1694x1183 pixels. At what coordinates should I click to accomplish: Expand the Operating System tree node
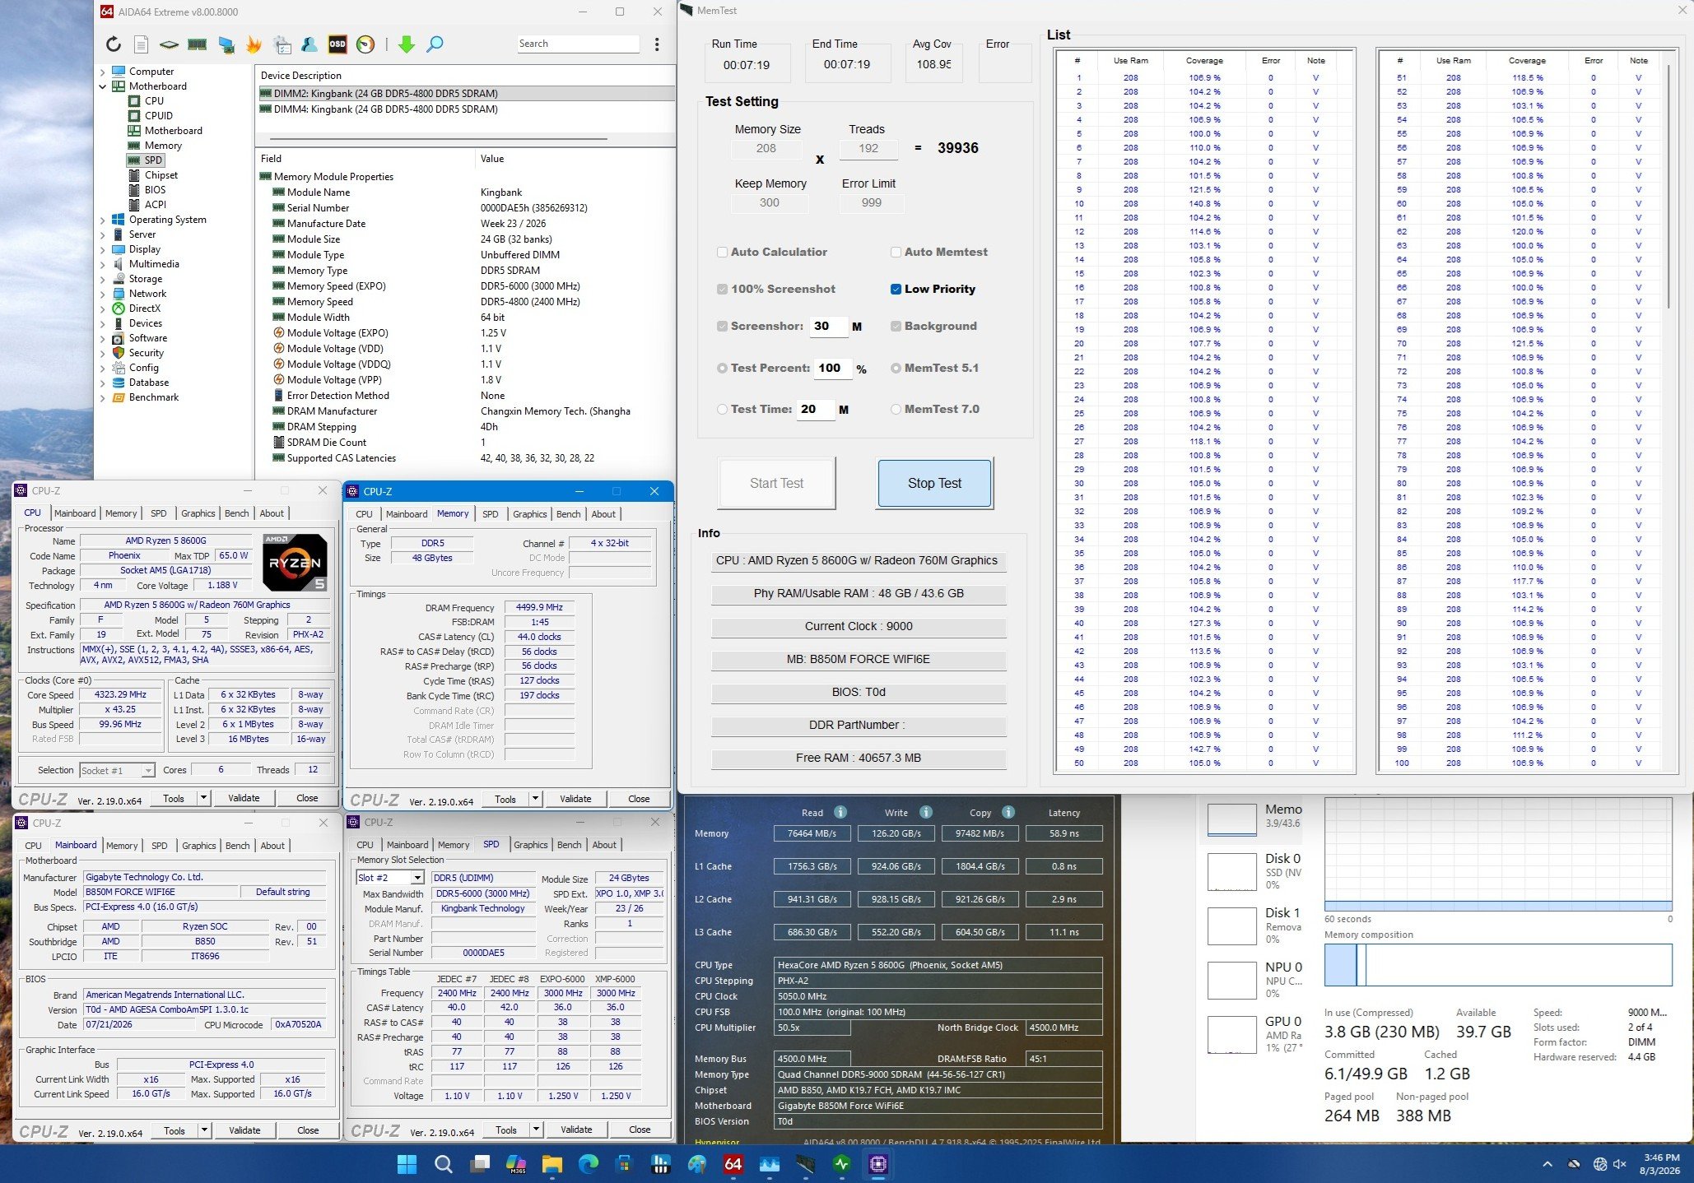coord(103,220)
